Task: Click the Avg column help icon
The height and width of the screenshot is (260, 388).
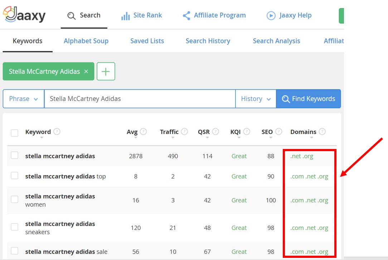Action: [x=143, y=131]
